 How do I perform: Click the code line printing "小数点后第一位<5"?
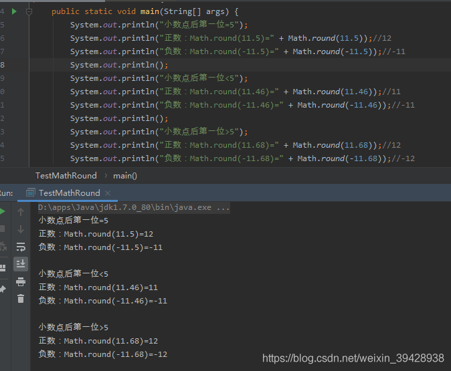[159, 78]
